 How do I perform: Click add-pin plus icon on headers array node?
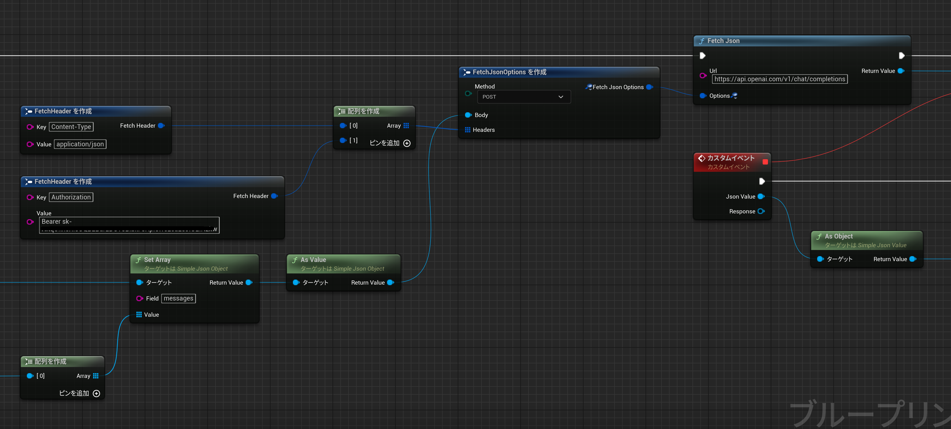[x=407, y=143]
